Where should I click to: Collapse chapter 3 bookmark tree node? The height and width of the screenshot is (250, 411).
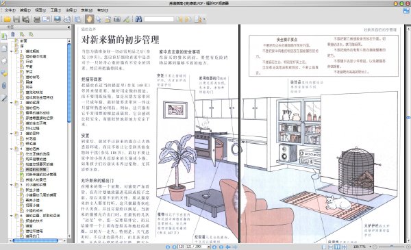(12, 134)
